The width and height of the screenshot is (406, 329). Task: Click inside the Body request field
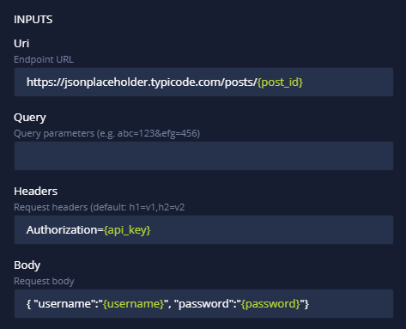tap(203, 304)
